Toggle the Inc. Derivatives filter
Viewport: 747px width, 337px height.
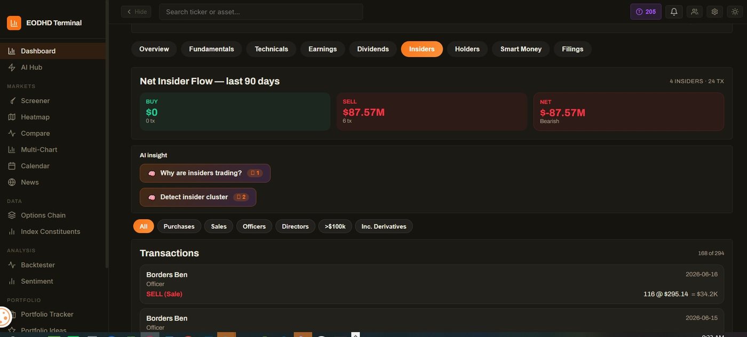point(384,227)
